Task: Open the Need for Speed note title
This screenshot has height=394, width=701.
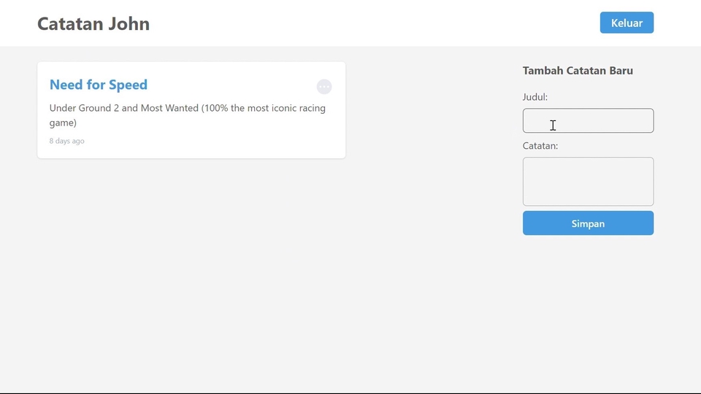Action: tap(99, 85)
